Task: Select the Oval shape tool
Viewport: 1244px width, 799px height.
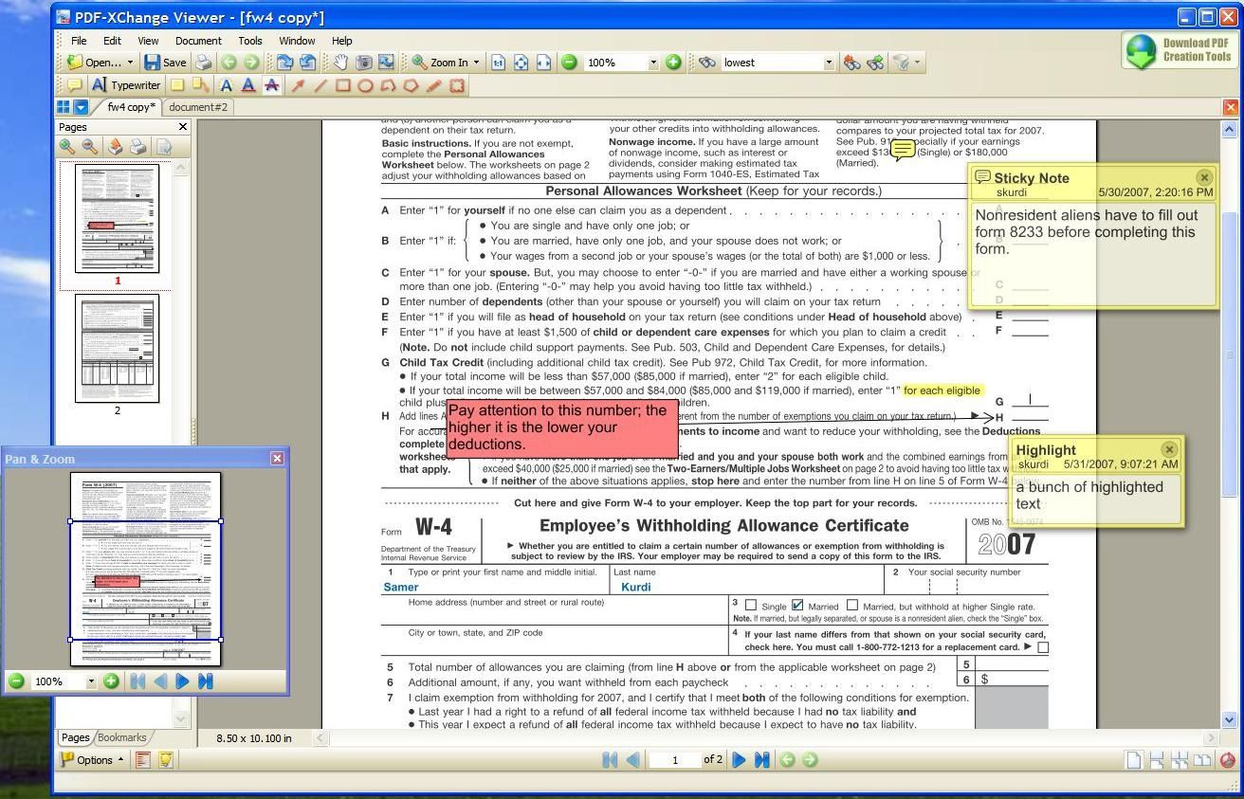Action: [x=365, y=85]
